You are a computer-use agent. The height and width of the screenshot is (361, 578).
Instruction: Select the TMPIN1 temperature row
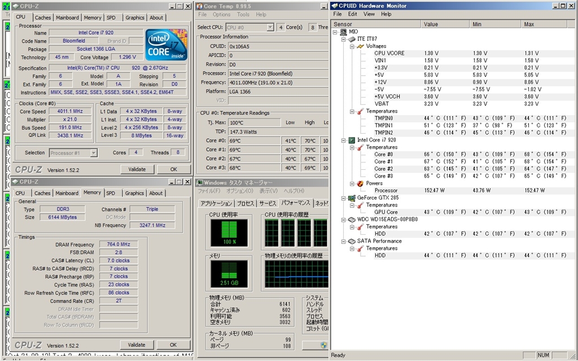[x=470, y=126]
